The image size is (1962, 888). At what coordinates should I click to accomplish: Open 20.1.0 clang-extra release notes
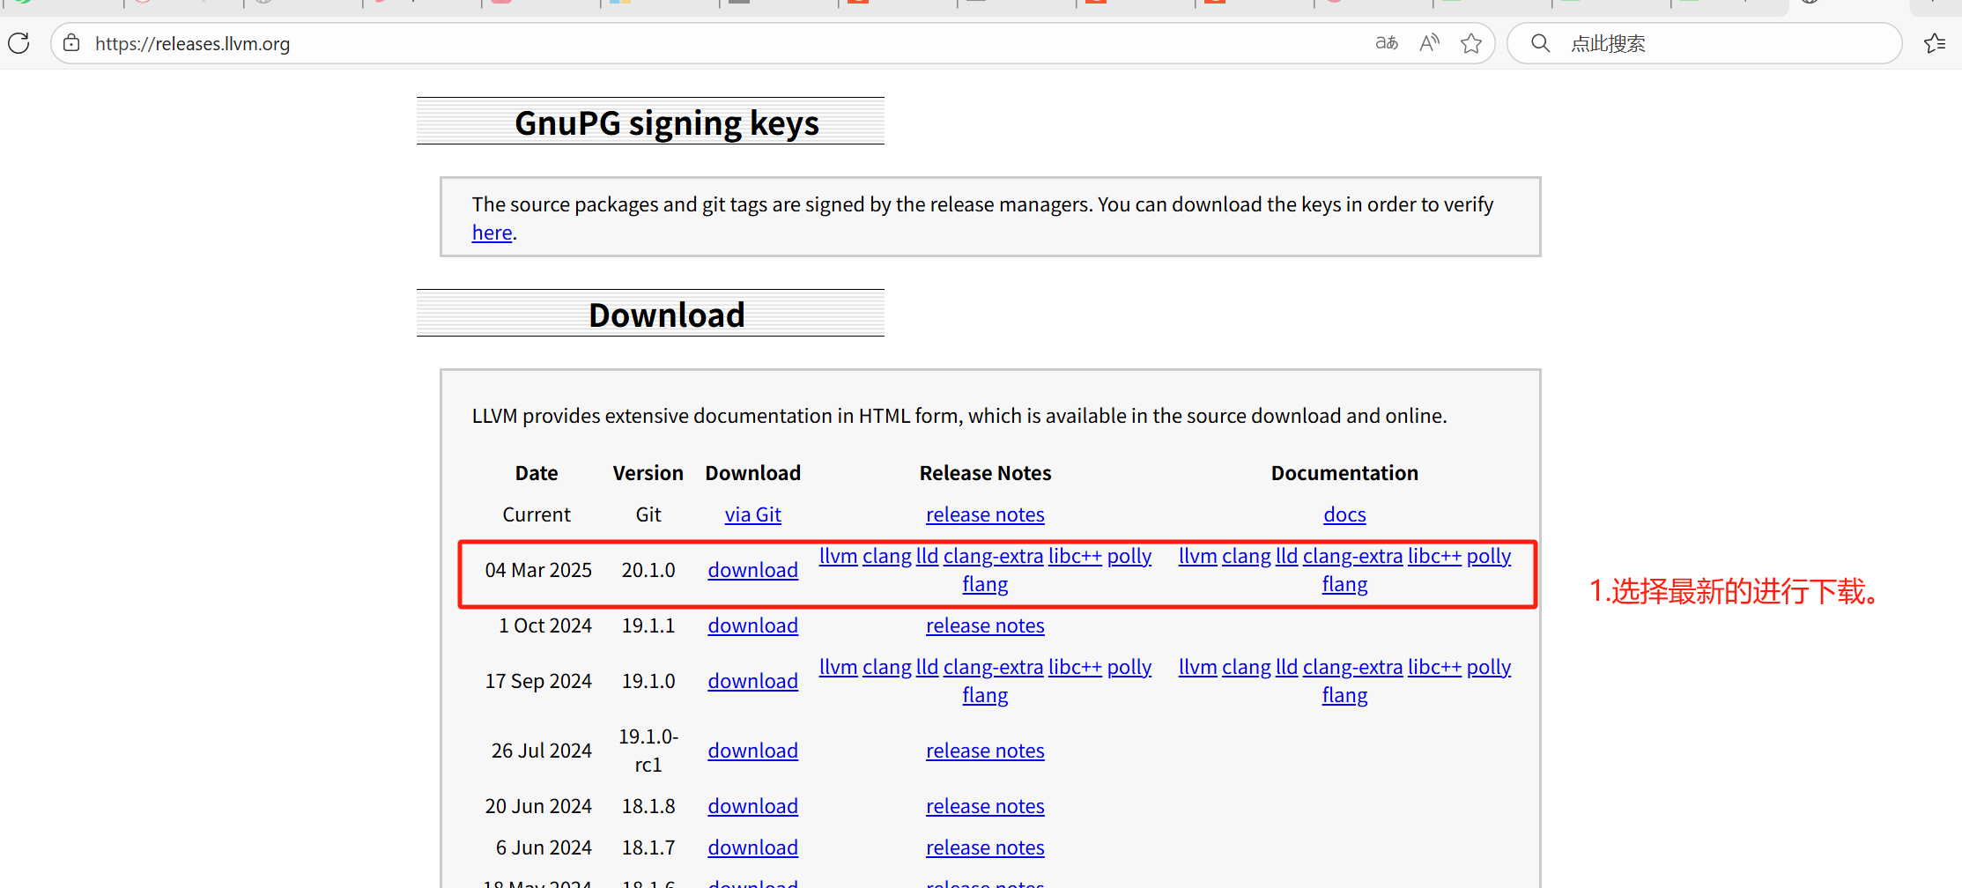tap(993, 556)
